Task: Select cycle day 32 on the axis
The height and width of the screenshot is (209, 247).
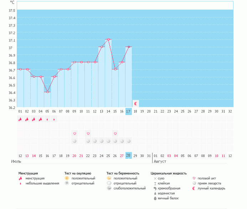Action: (x=230, y=111)
